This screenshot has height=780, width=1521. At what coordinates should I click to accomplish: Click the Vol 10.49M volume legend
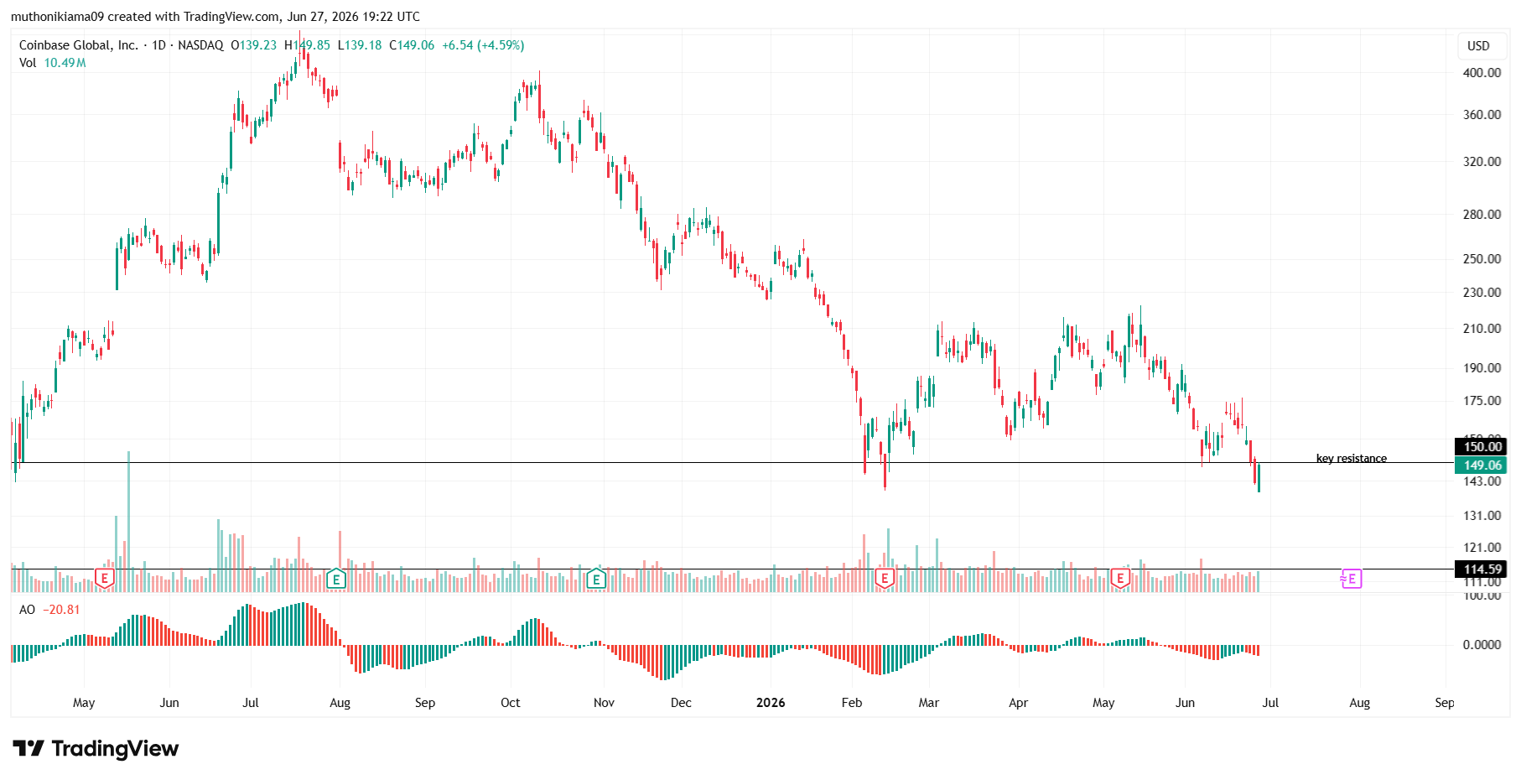[53, 63]
